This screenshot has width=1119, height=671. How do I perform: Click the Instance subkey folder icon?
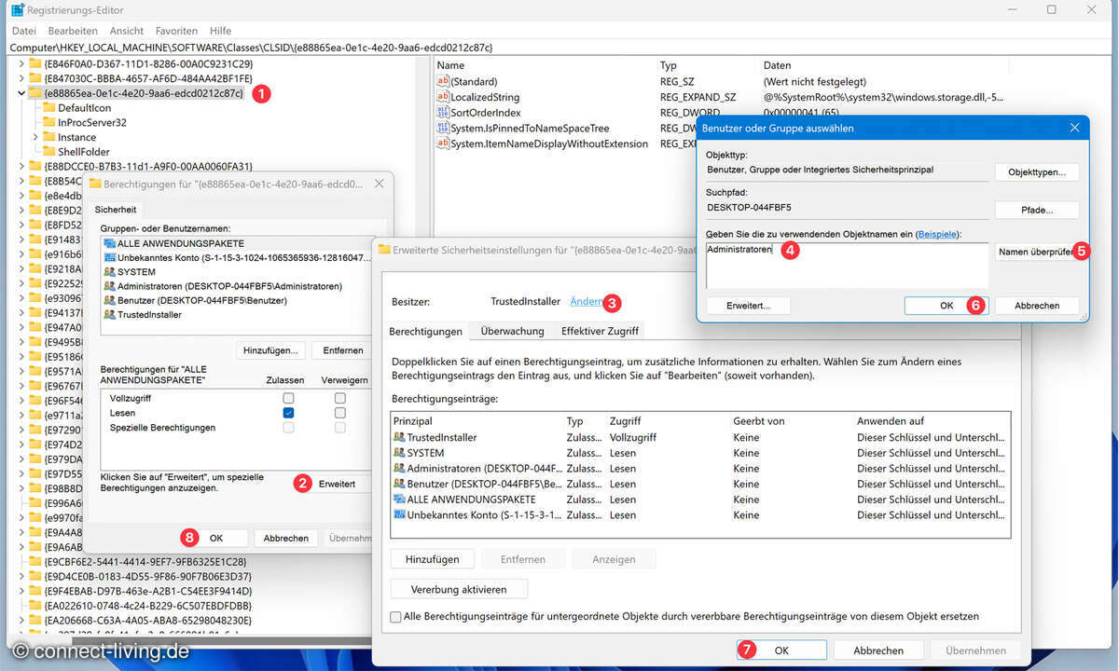[49, 137]
